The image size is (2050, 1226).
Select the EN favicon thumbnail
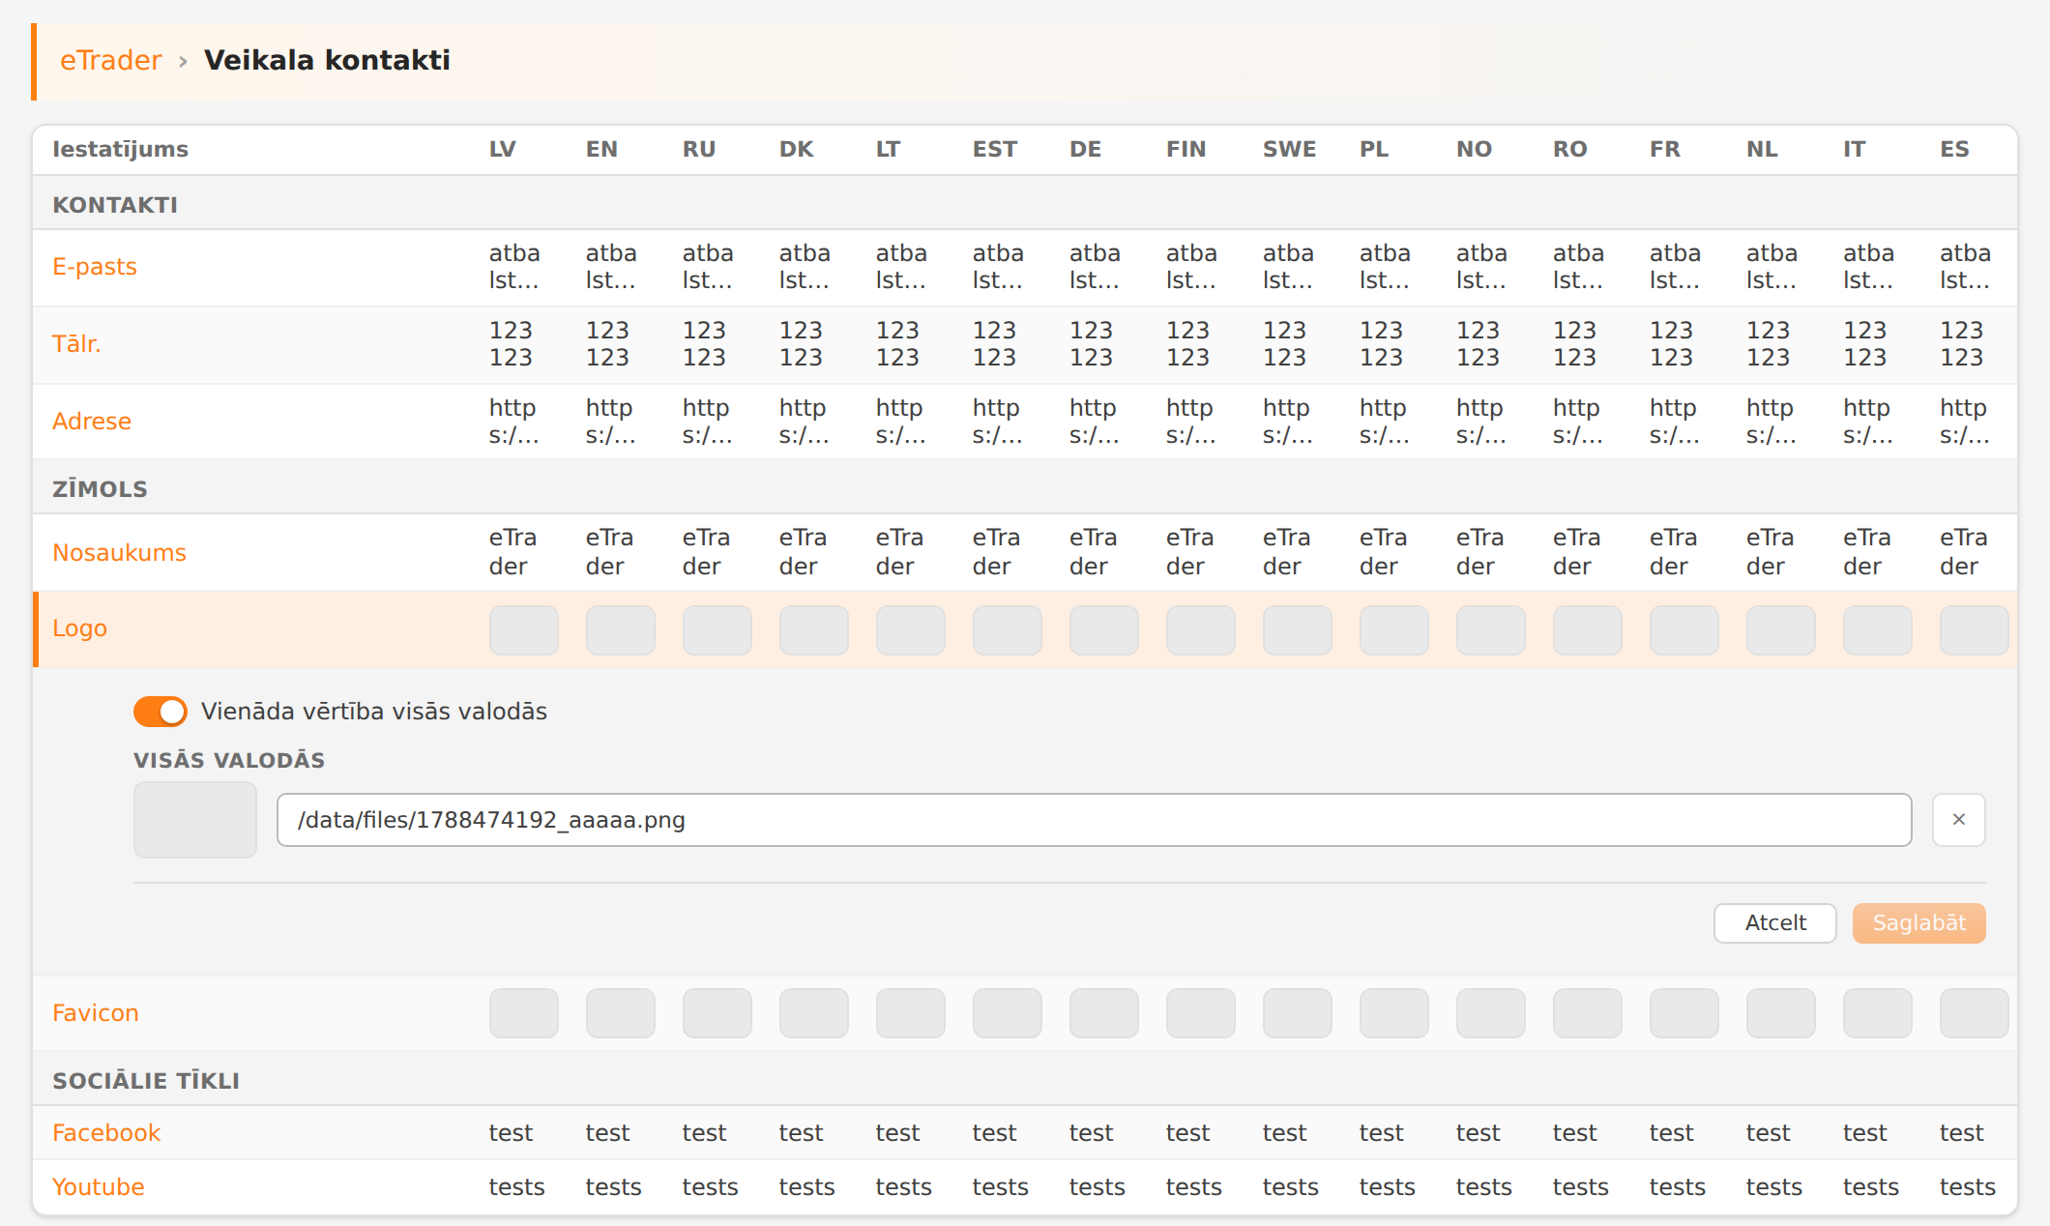pyautogui.click(x=621, y=1013)
